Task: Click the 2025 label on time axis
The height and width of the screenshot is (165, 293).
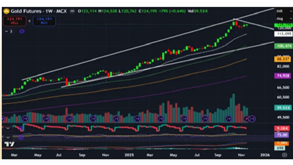Action: [129, 155]
